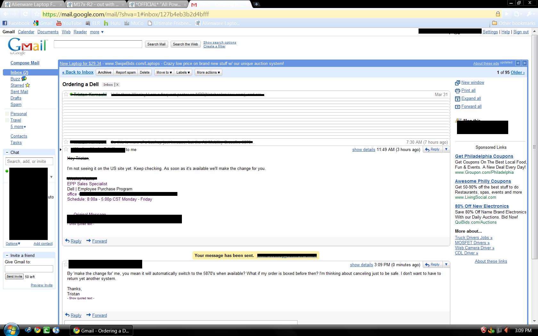Click the Archive button
This screenshot has height=336, width=538.
point(105,72)
